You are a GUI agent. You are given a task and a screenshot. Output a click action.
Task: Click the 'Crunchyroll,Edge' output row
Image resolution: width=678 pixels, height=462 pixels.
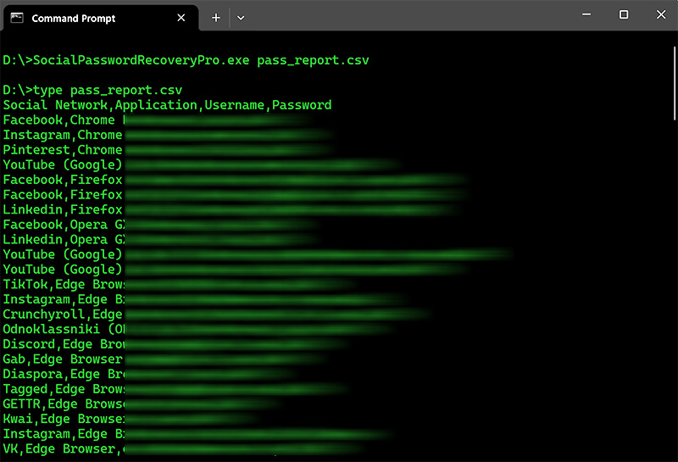[x=217, y=314]
